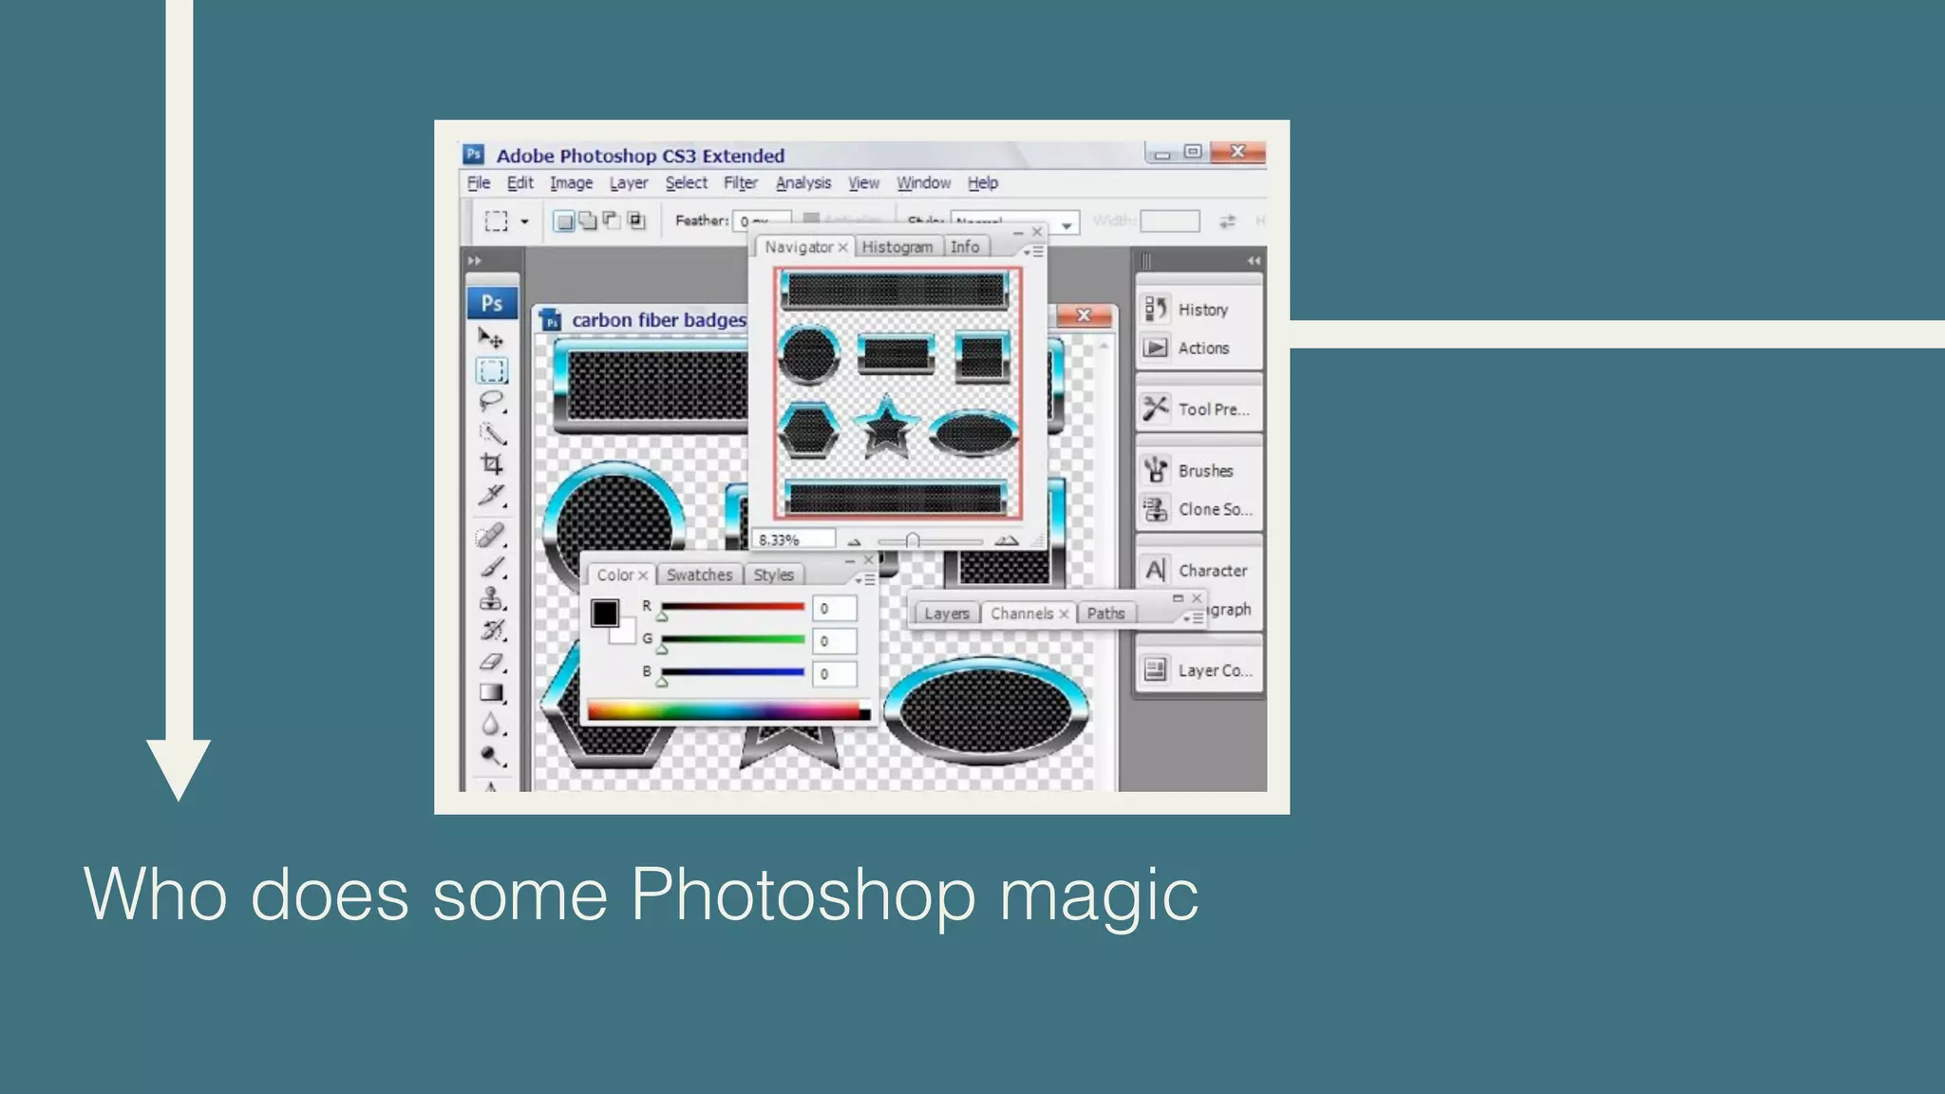The height and width of the screenshot is (1094, 1945).
Task: Open the File menu
Action: coord(479,183)
